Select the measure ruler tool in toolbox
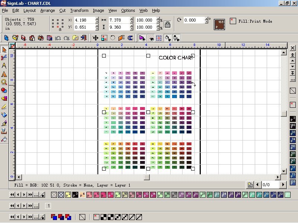 click(4, 131)
